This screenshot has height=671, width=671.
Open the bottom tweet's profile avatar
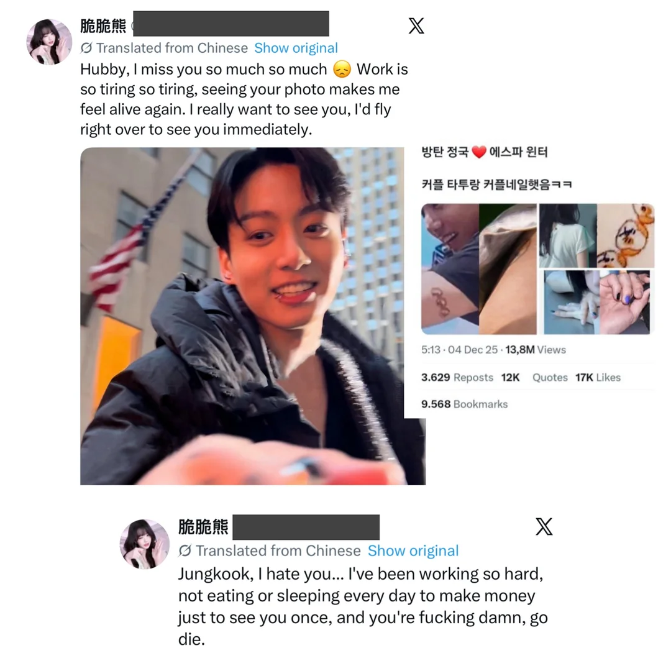point(144,544)
